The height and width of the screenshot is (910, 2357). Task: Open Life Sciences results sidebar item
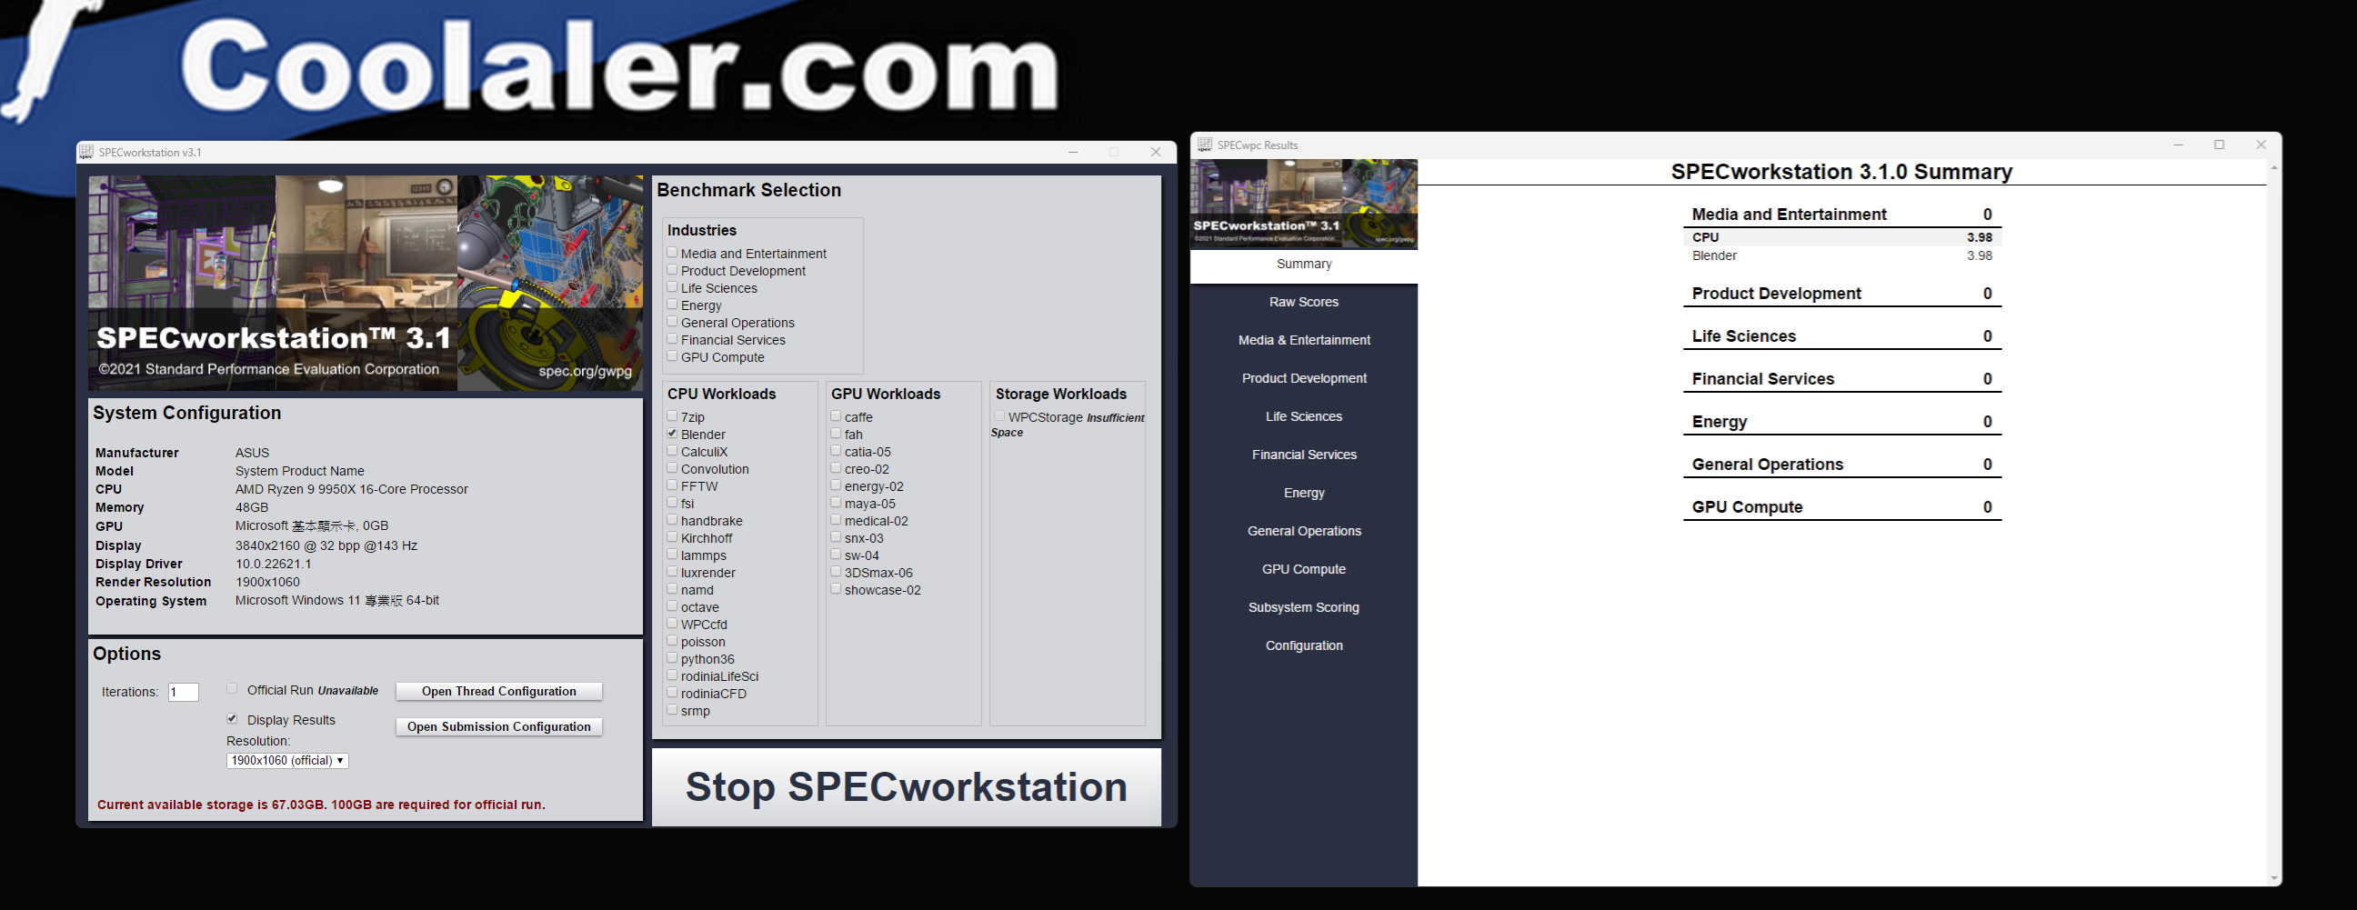[x=1304, y=416]
